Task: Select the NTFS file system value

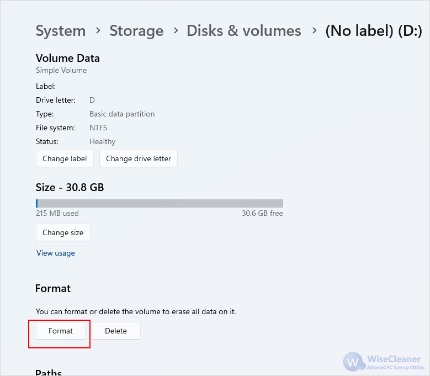Action: [98, 128]
